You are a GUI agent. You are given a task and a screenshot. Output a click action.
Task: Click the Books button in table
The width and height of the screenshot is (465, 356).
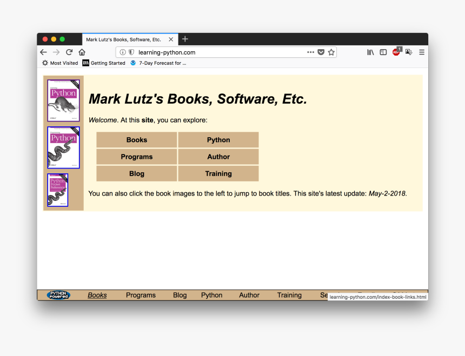click(x=137, y=140)
